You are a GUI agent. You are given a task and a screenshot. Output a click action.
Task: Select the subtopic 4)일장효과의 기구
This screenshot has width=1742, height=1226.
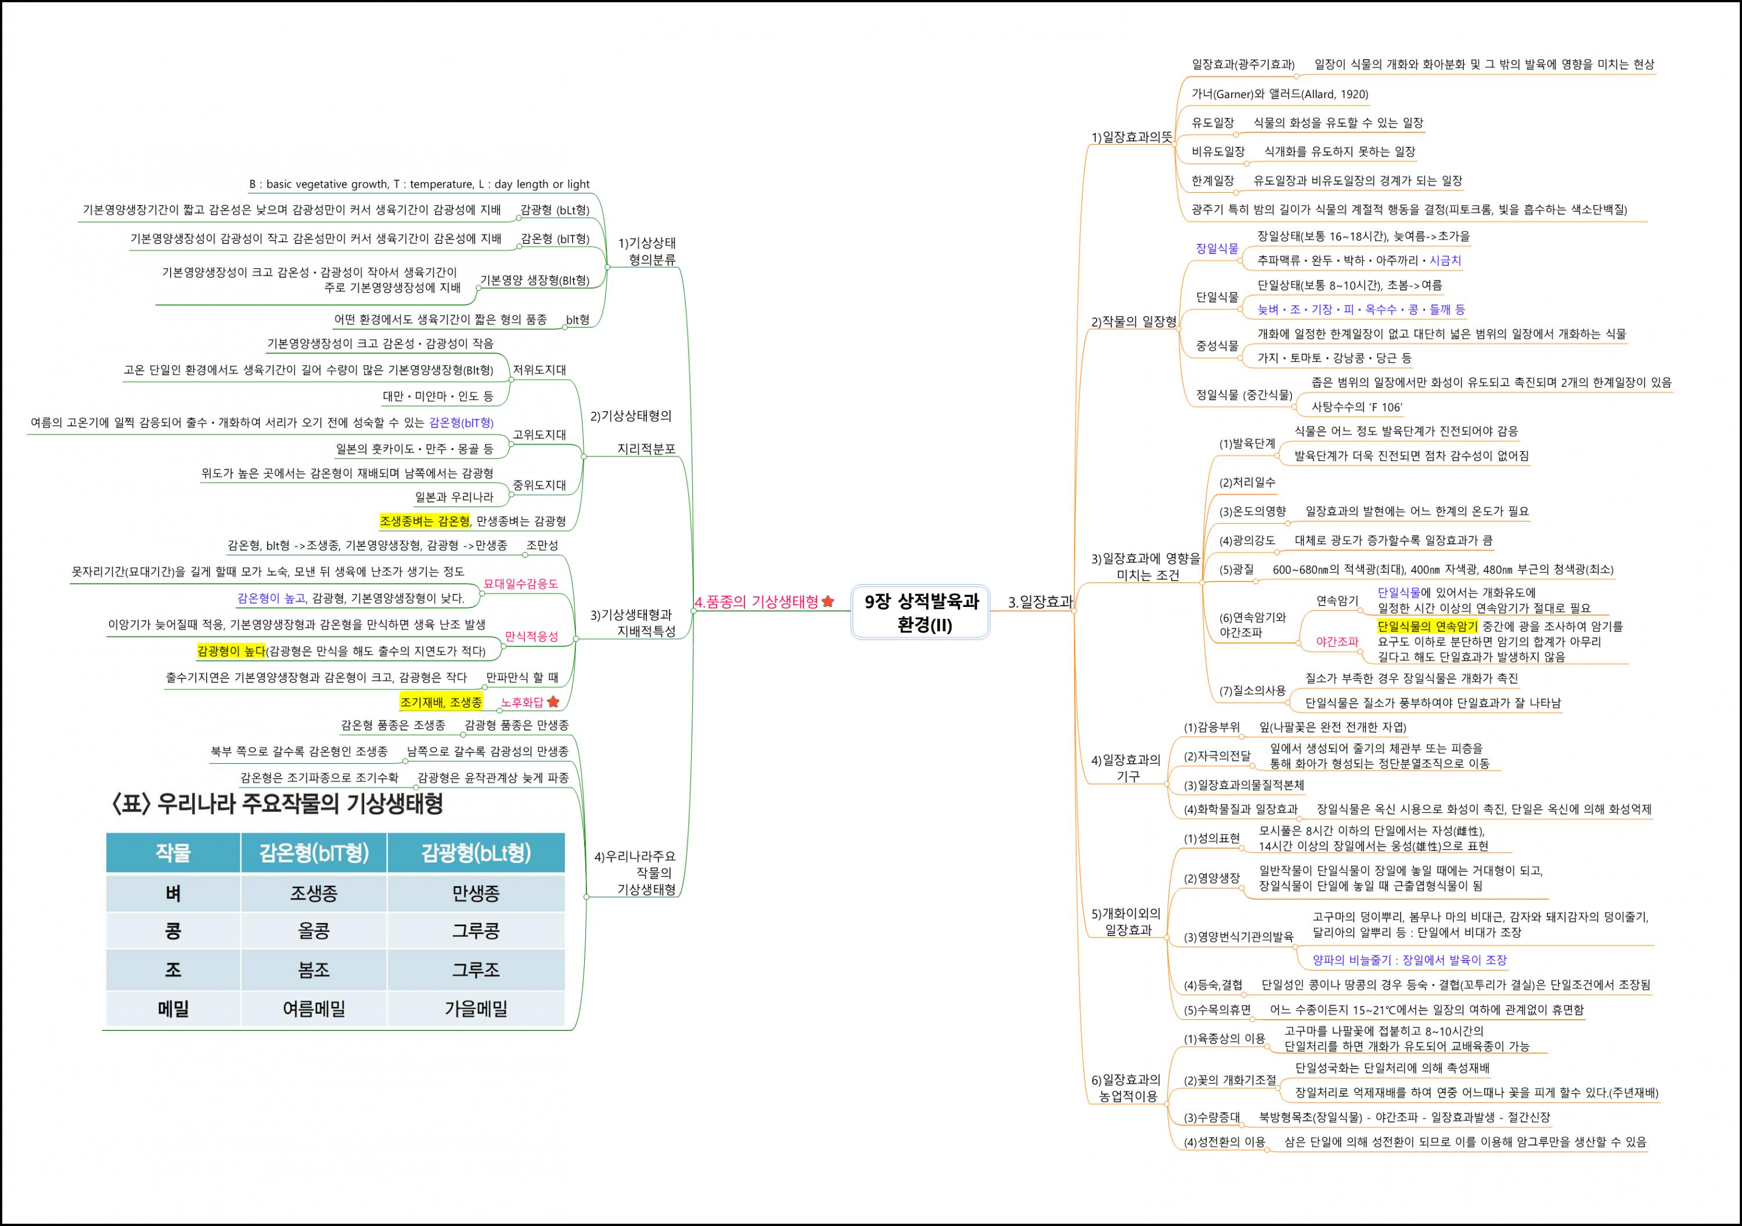click(1126, 768)
